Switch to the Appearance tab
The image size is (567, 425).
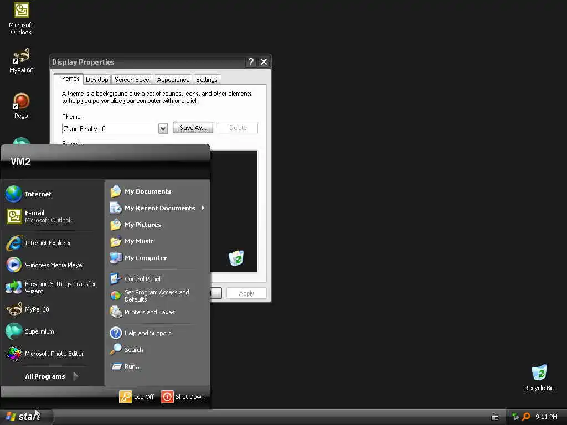click(x=173, y=80)
